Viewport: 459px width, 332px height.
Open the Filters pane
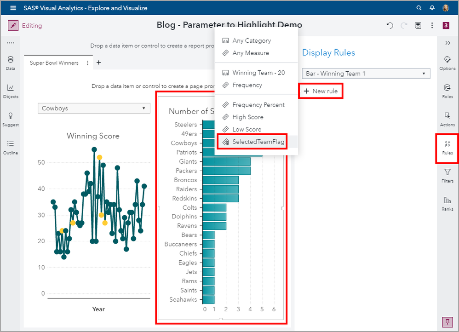click(x=447, y=175)
